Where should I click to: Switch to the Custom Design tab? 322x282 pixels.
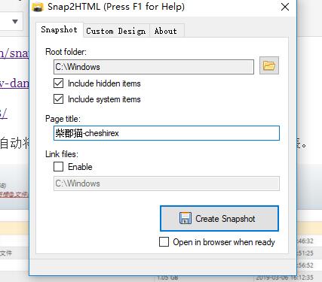[116, 31]
